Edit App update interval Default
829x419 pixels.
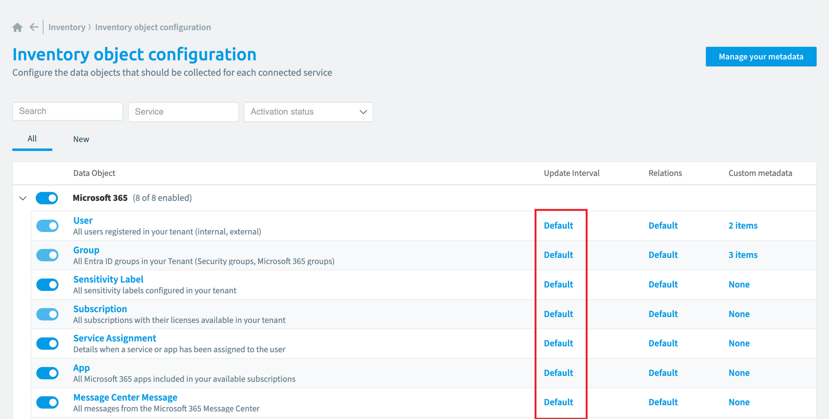coord(558,373)
